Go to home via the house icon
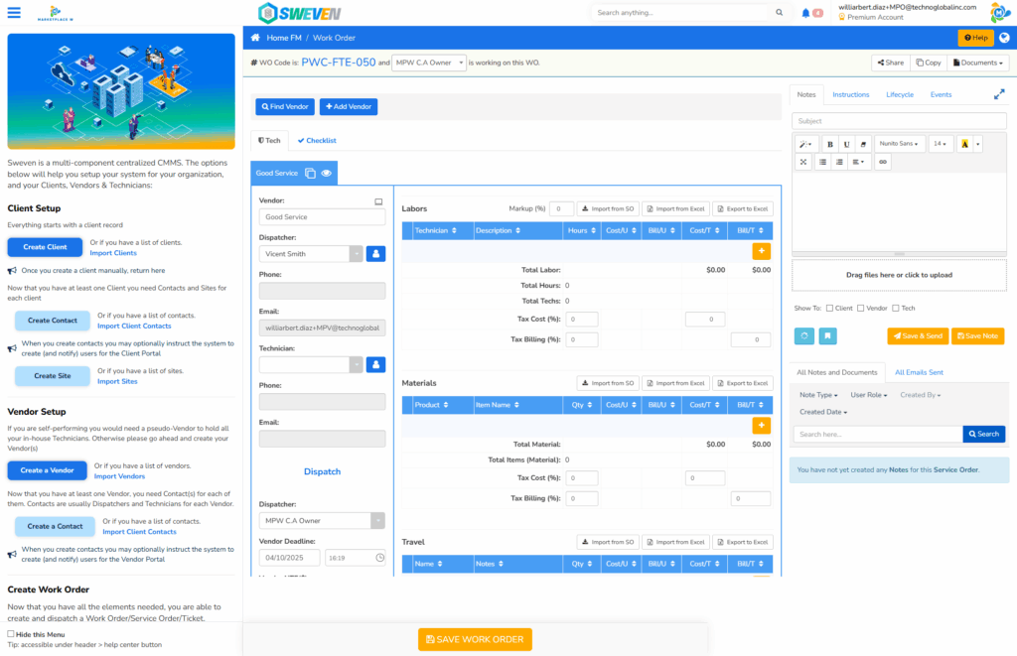 255,38
